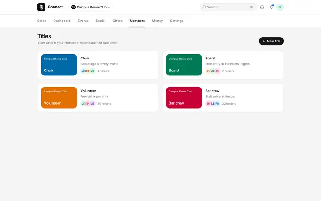Click 'Staff price at the bar' description
Screen dimensions: 321x201
tap(220, 96)
